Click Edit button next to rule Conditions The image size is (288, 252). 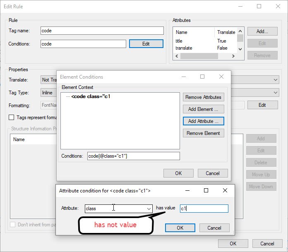click(x=146, y=43)
